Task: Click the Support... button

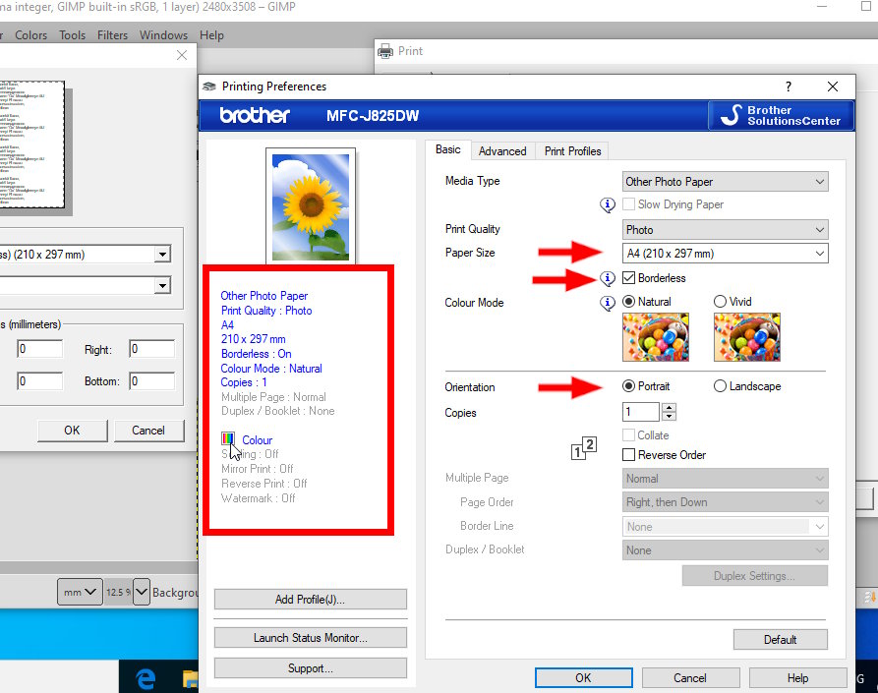Action: point(311,668)
